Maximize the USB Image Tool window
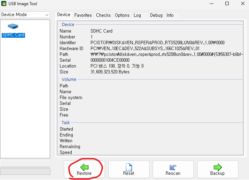The image size is (249, 180). pos(227,3)
